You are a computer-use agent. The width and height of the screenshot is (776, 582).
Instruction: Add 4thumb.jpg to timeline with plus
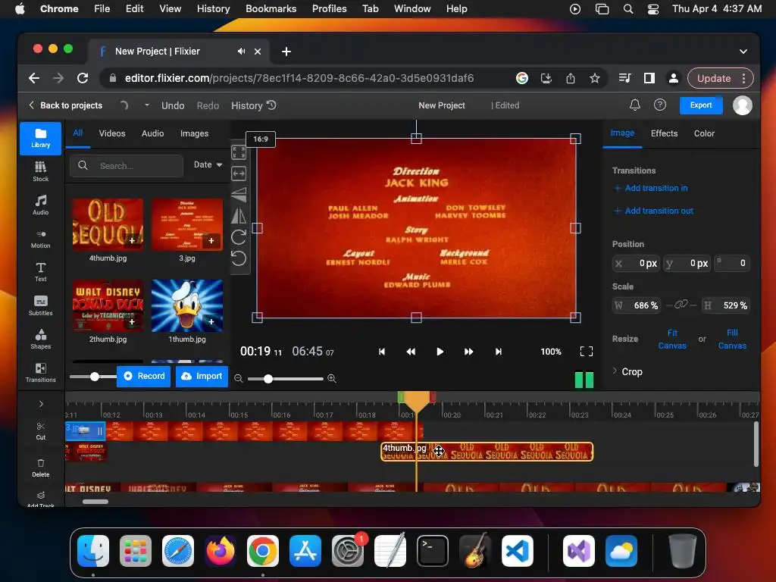pyautogui.click(x=132, y=240)
